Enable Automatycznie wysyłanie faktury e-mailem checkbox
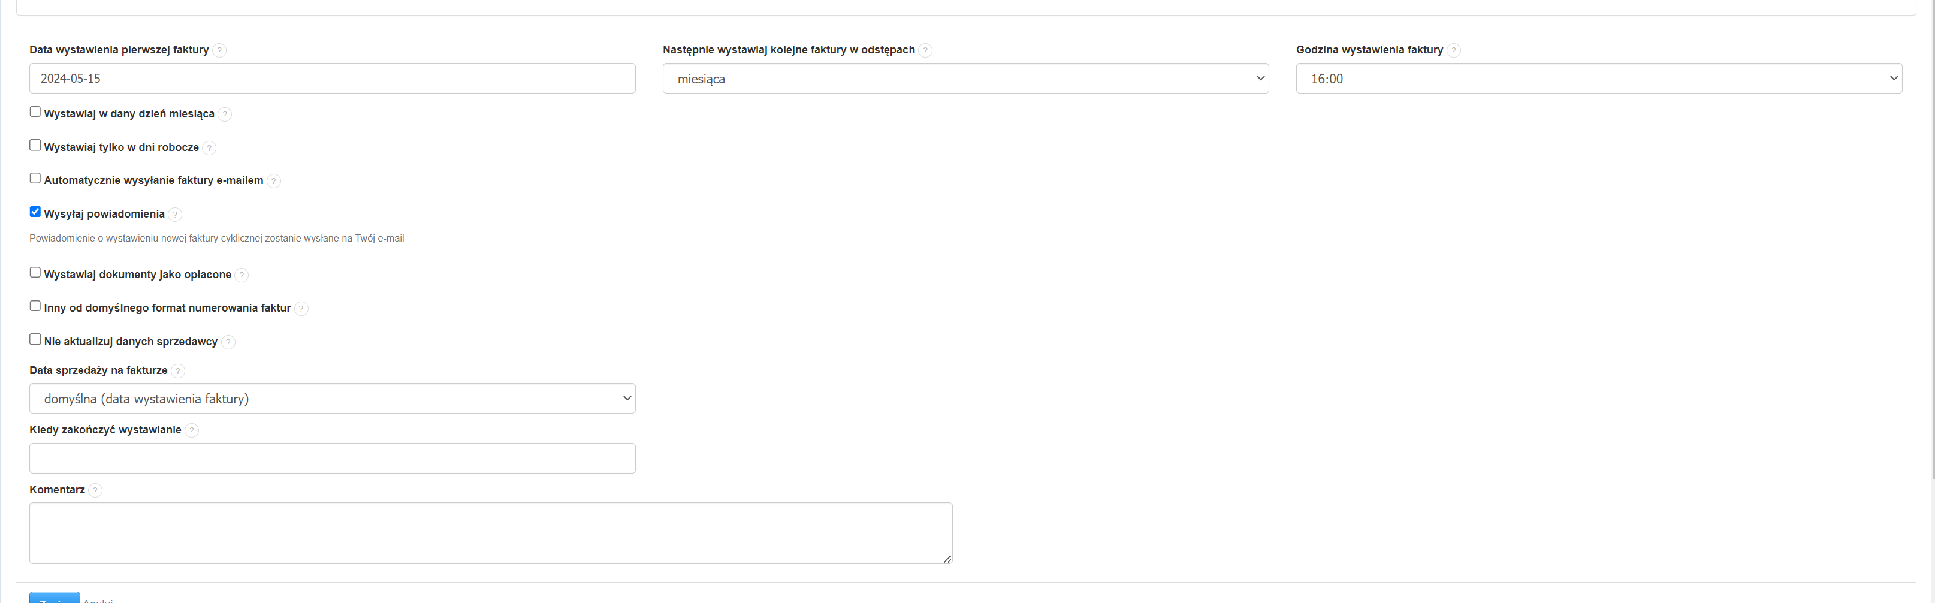 (35, 178)
